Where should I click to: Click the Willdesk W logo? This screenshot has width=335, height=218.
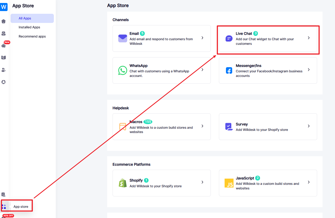click(x=4, y=6)
